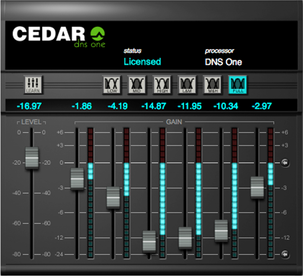
Task: Click the -2.97 gain value field
Action: [x=262, y=106]
